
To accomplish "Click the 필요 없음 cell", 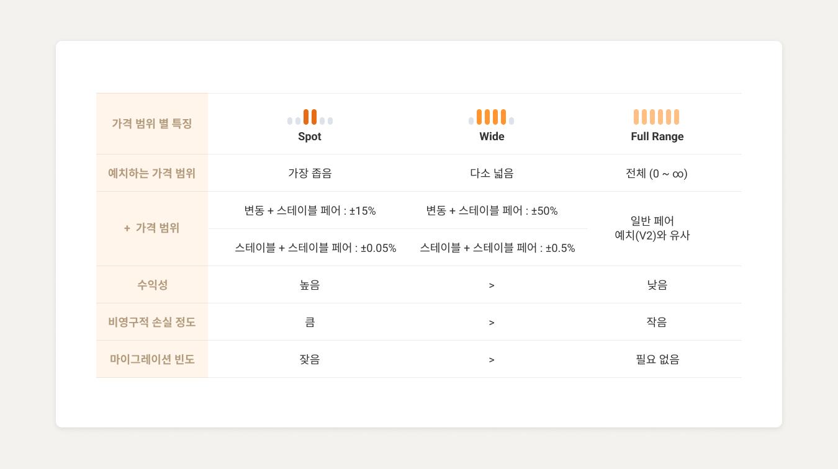I will (x=657, y=359).
